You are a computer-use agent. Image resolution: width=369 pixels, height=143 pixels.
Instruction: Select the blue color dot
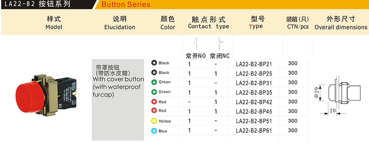pos(154,131)
